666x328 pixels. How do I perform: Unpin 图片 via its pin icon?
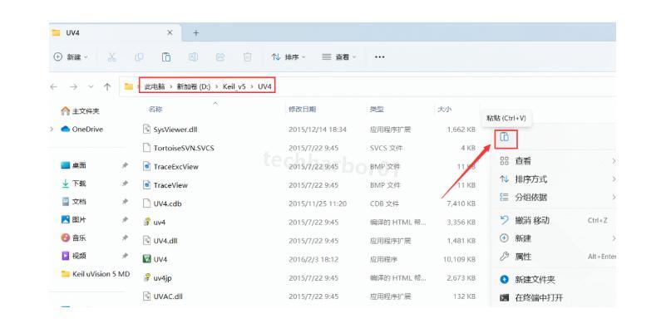(125, 220)
